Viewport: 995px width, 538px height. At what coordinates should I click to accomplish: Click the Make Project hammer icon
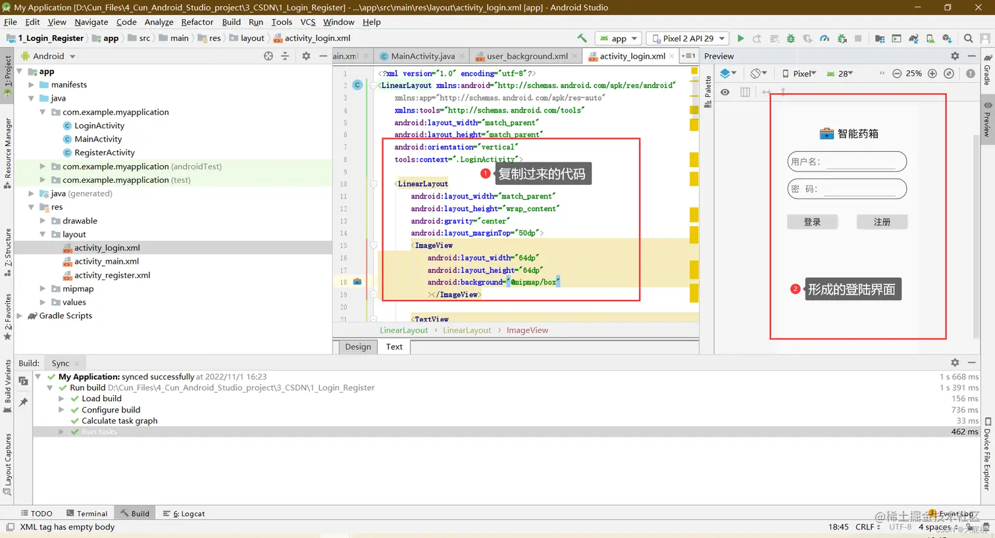tap(582, 38)
